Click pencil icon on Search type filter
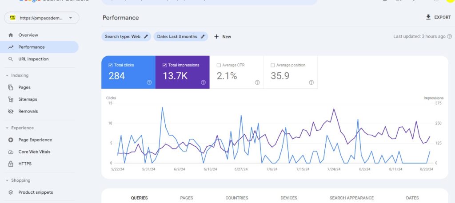The width and height of the screenshot is (455, 203). [146, 36]
